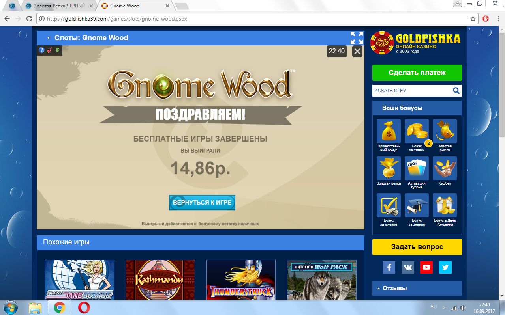This screenshot has width=505, height=315.
Task: Click the search magnifier icon
Action: pos(456,91)
